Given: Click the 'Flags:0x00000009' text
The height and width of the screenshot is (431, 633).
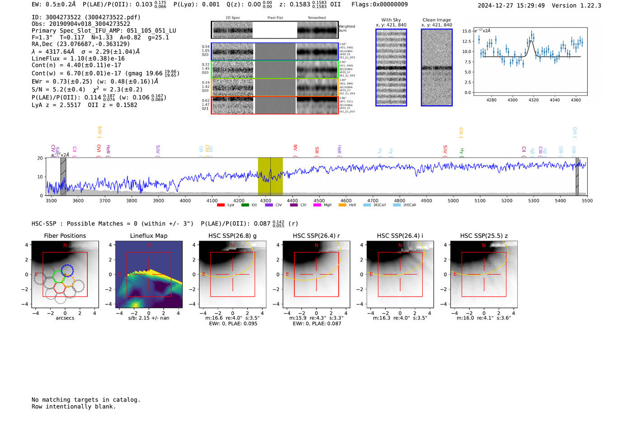Looking at the screenshot, I should click(379, 5).
